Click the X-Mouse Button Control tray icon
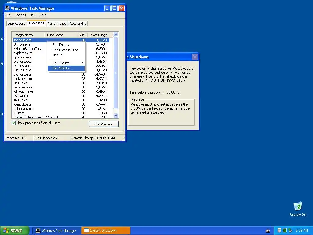 279,230
